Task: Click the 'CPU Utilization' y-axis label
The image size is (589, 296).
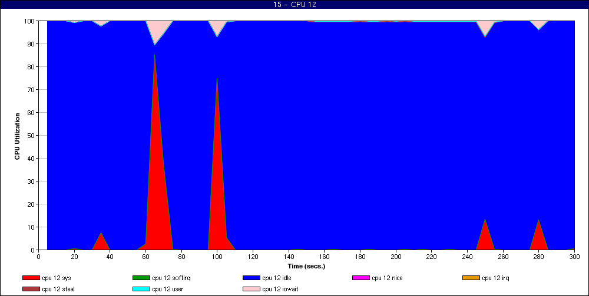Action: point(17,136)
